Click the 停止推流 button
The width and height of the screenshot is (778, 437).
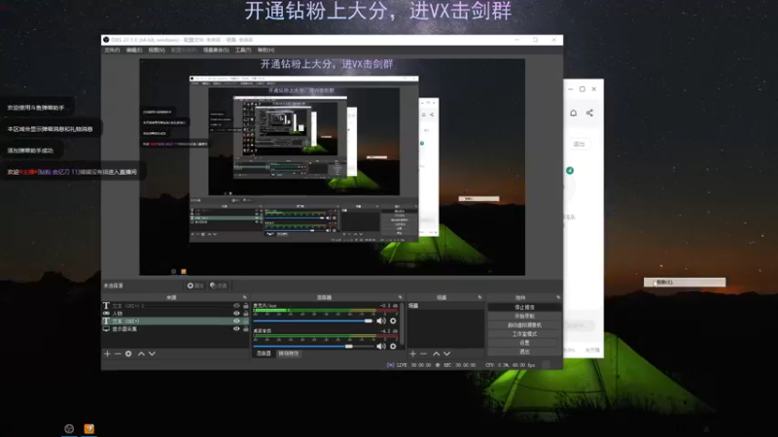click(x=524, y=307)
